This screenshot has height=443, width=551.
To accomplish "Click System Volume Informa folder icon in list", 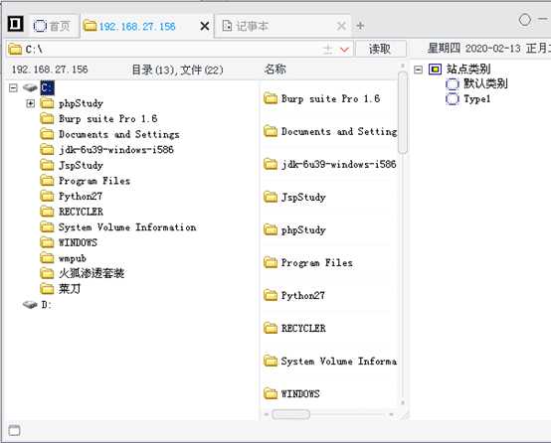I will 271,361.
